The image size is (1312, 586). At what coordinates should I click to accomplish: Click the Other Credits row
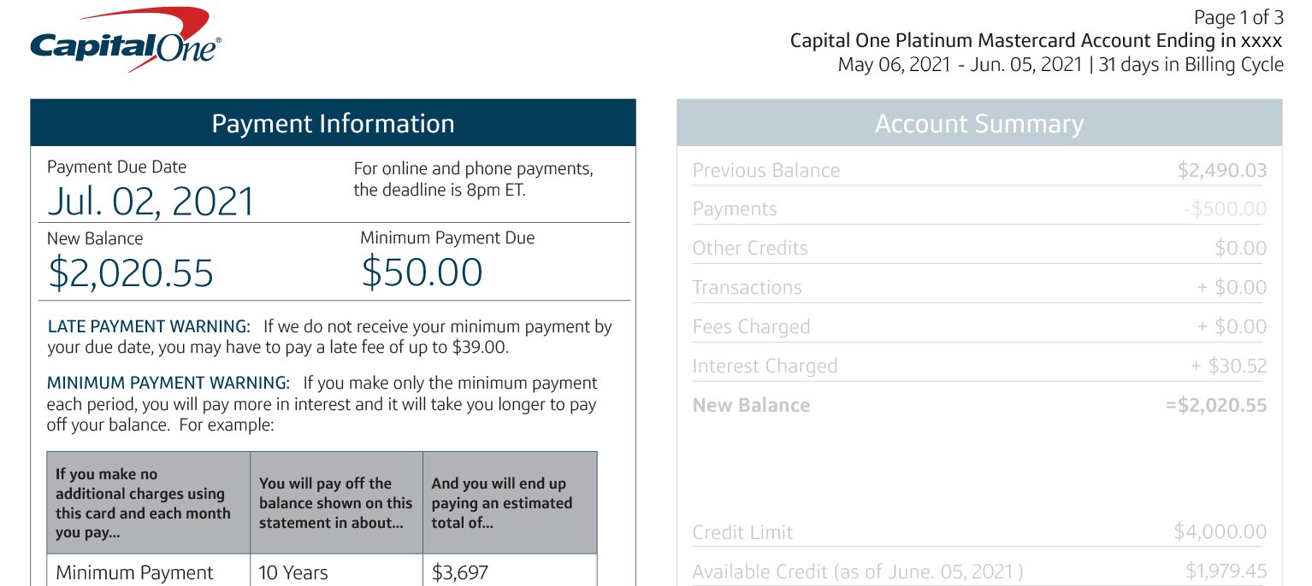point(979,248)
